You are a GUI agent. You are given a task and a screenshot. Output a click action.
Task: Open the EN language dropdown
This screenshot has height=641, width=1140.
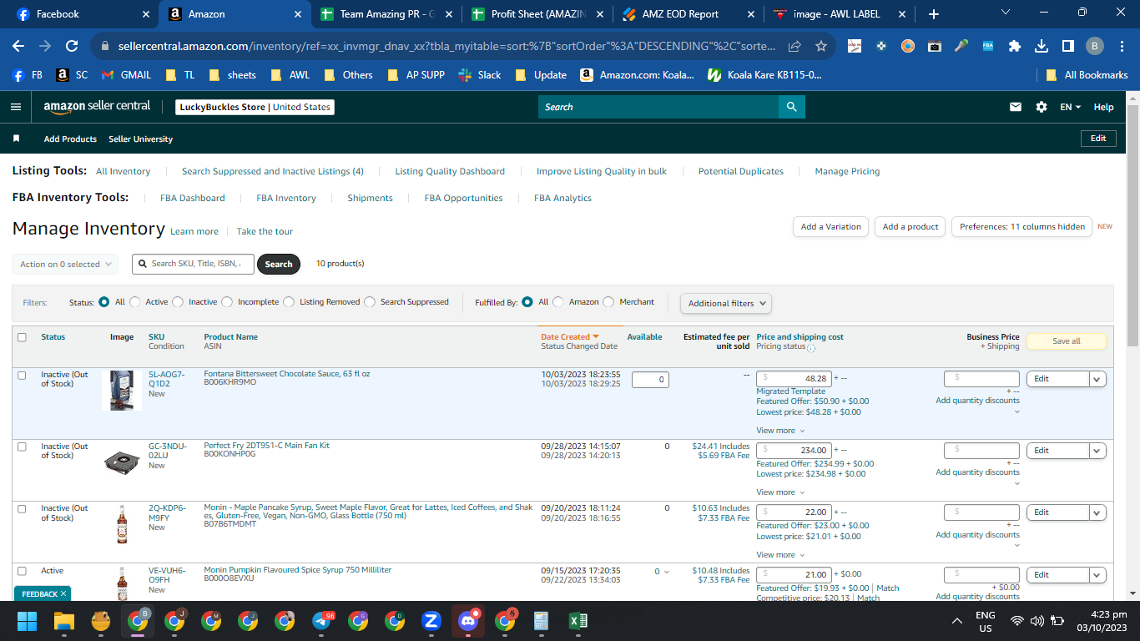(x=1070, y=107)
